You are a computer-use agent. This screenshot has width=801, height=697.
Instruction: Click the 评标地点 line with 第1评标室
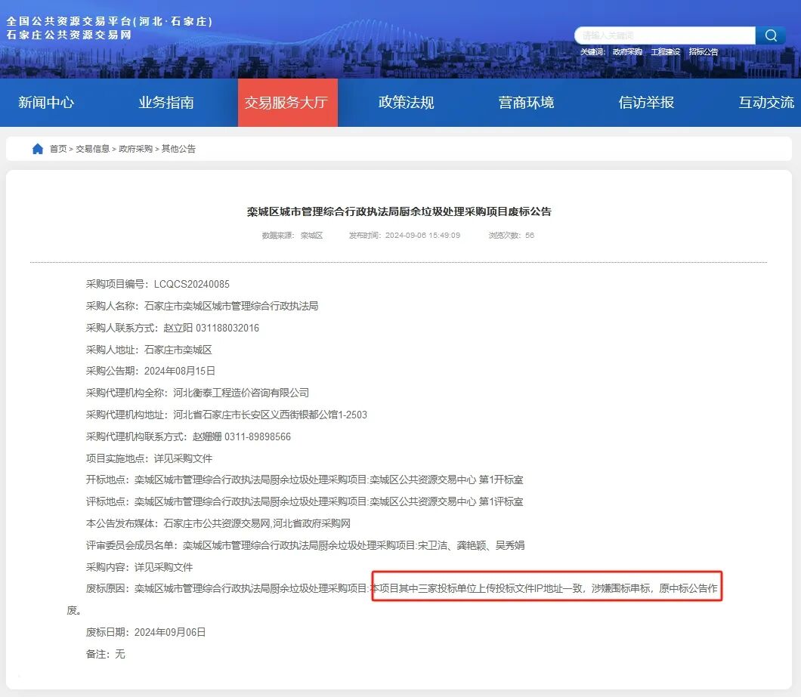[305, 501]
